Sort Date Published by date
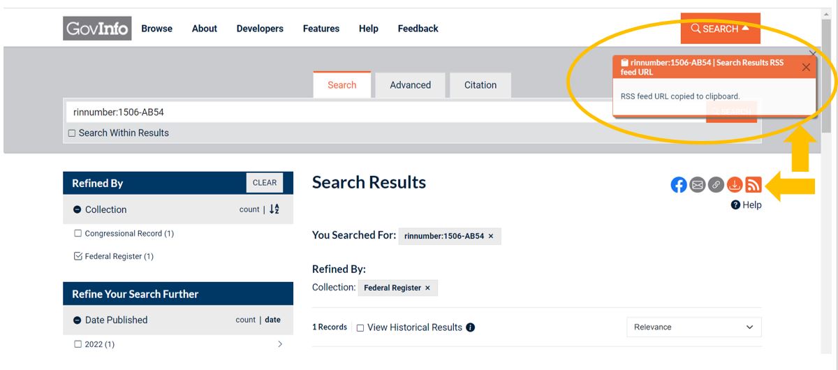This screenshot has height=370, width=838. pyautogui.click(x=273, y=320)
